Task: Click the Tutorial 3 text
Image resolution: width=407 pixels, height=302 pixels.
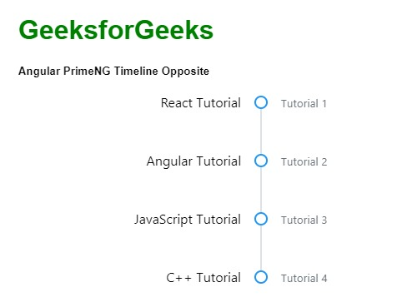Action: coord(304,220)
